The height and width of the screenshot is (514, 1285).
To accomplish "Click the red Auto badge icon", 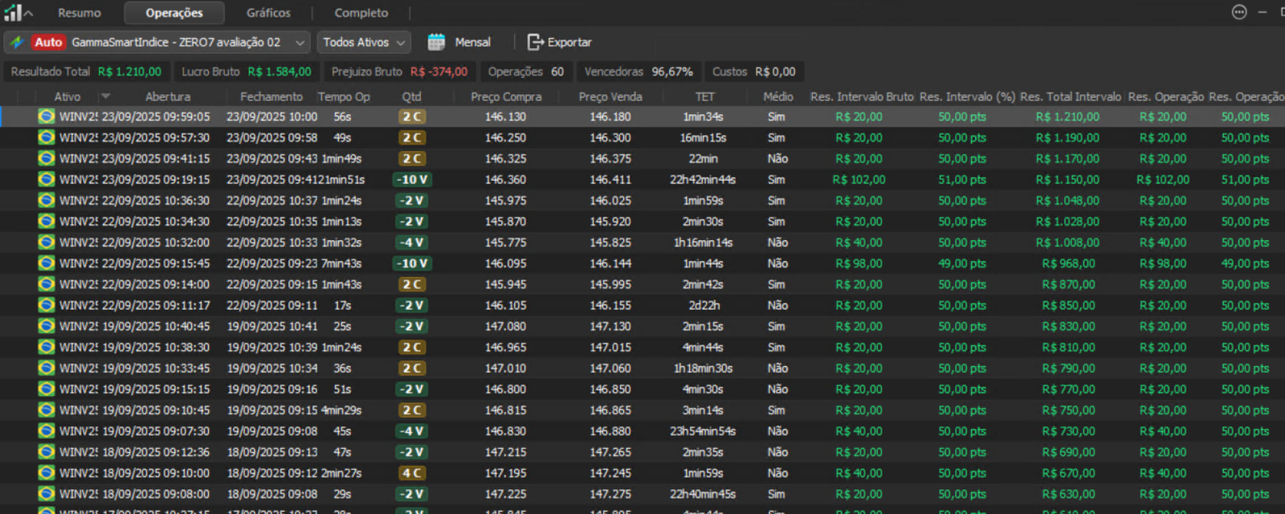I will click(48, 43).
